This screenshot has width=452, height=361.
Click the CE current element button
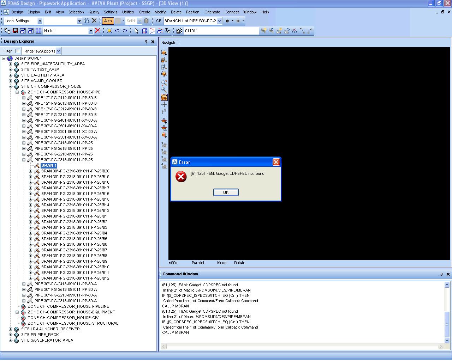coord(159,21)
